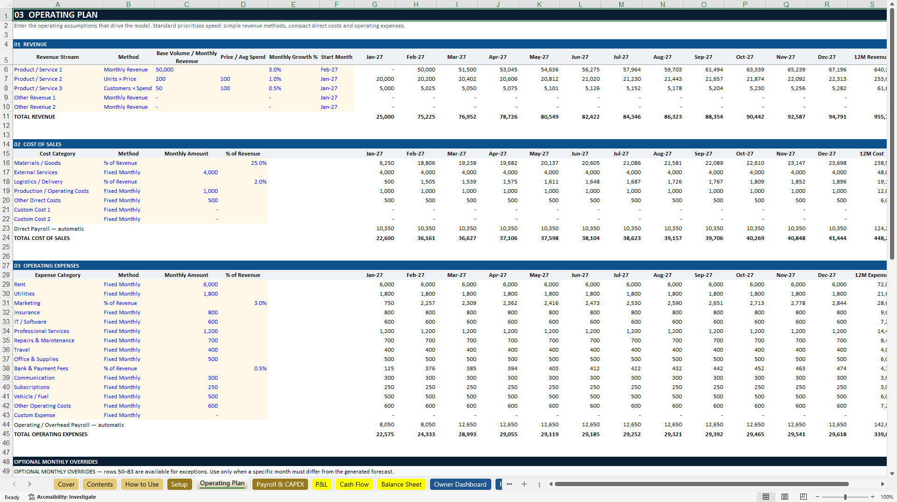897x502 pixels.
Task: Open the Setup sheet tab
Action: point(179,484)
